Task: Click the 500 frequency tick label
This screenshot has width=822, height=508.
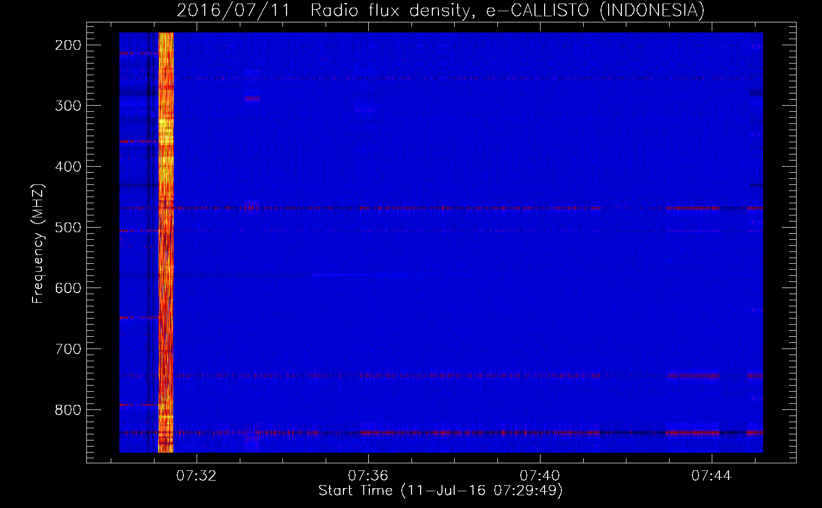Action: (68, 227)
